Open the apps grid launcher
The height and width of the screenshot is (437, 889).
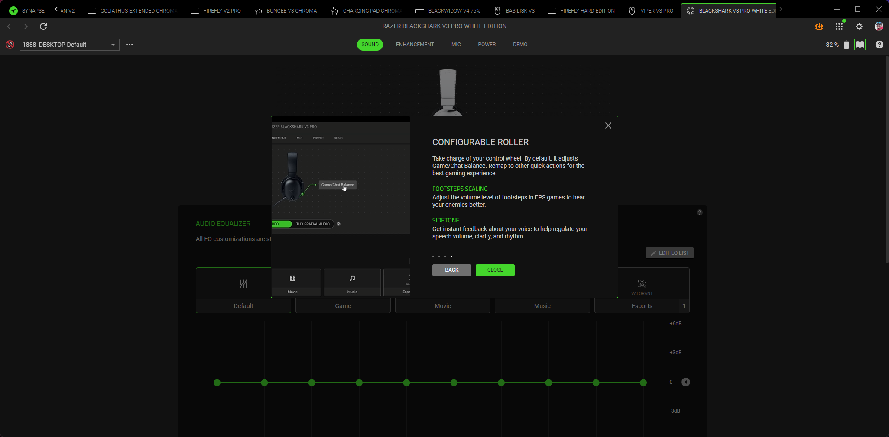pos(839,26)
